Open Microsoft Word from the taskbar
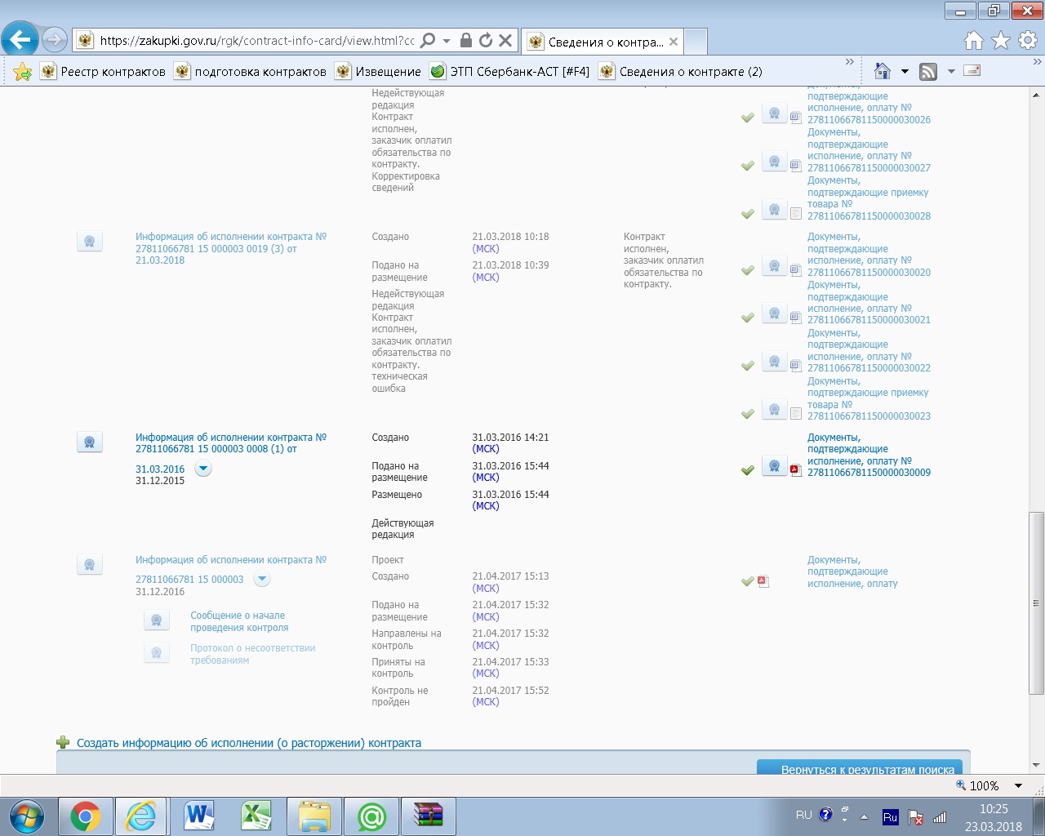Viewport: 1045px width, 836px height. [199, 816]
